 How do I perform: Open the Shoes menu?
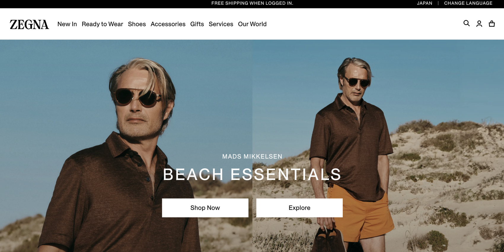coord(137,24)
